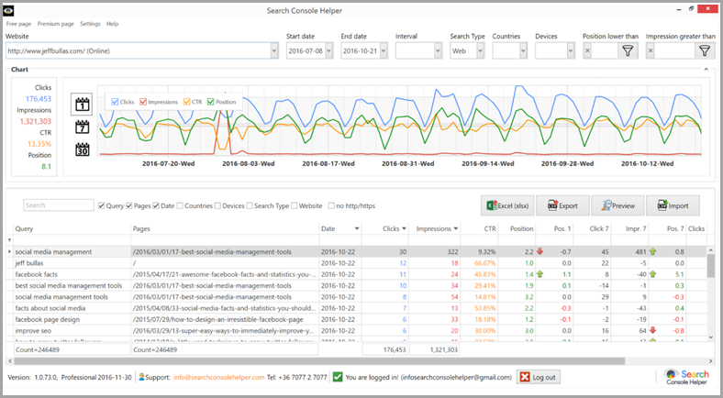Sort by the CTR column header
723x398 pixels.
pos(479,228)
